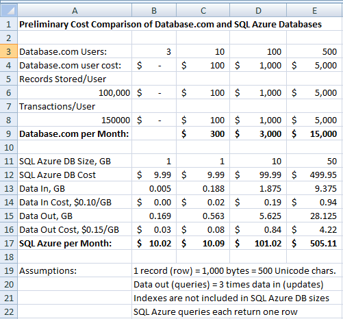Click the 499.95 cost cell
Image resolution: width=343 pixels, height=319 pixels.
coord(314,175)
